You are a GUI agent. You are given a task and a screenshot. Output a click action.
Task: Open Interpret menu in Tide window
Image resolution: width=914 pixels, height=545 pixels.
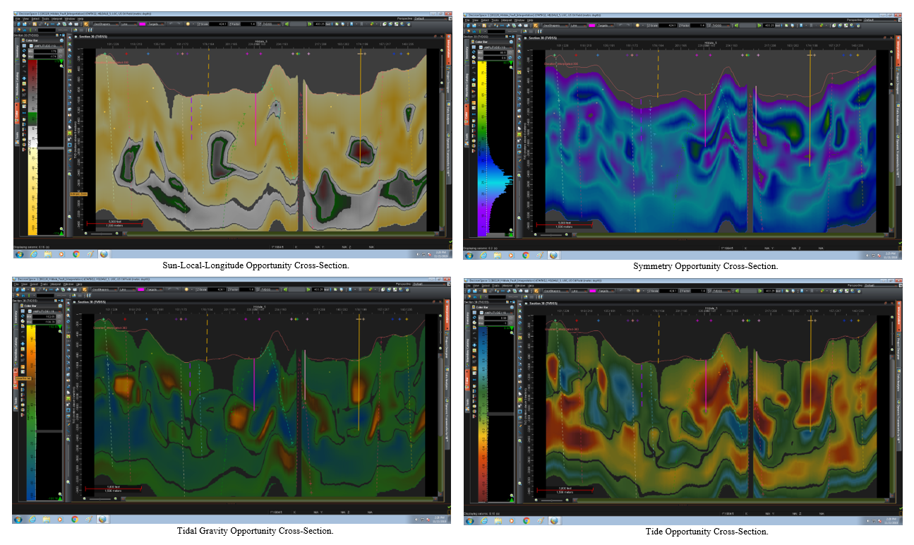[x=506, y=285]
